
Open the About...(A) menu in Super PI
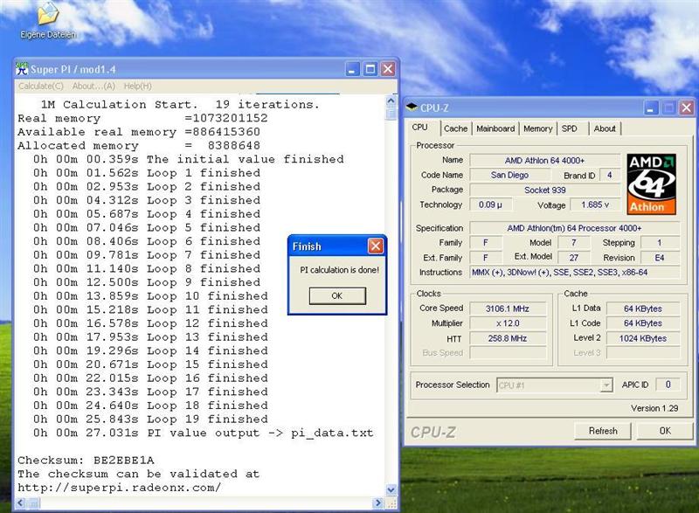[x=93, y=86]
